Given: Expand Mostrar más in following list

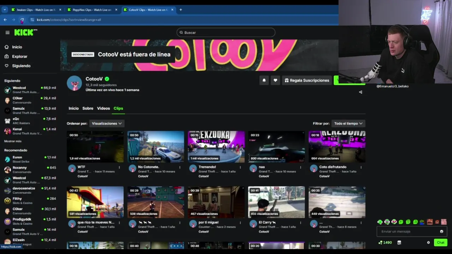Looking at the screenshot, I should click(13, 141).
